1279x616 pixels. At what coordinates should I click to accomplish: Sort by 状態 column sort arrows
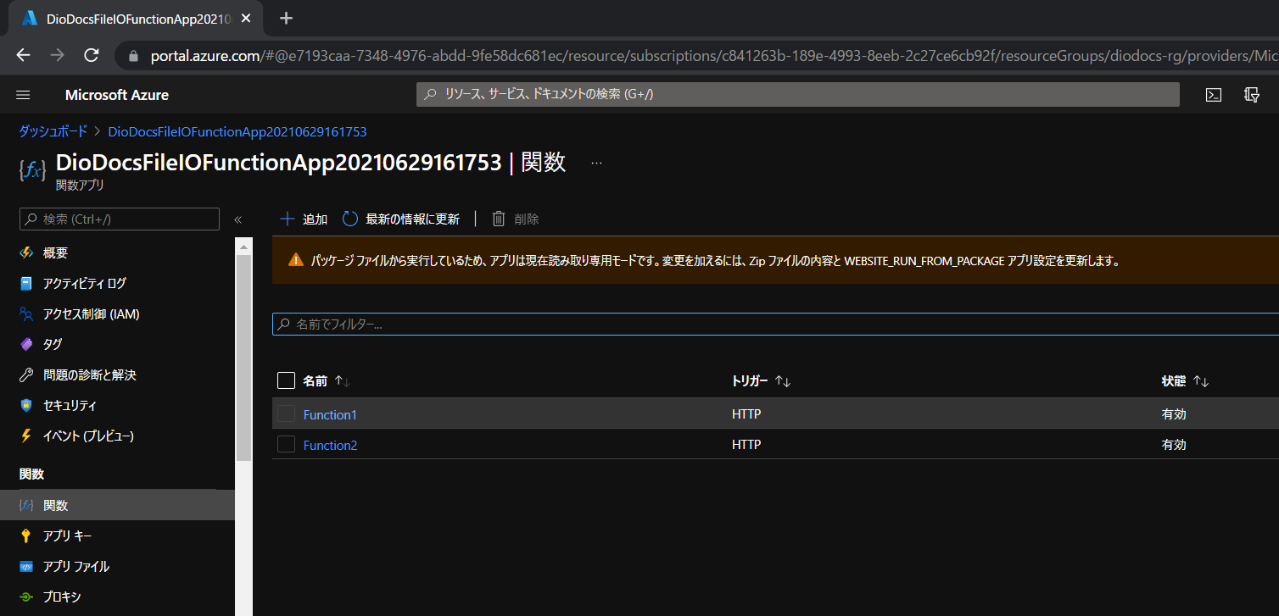(x=1201, y=381)
